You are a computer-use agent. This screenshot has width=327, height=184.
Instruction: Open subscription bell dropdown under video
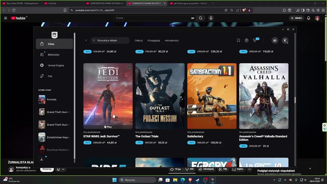click(61, 169)
